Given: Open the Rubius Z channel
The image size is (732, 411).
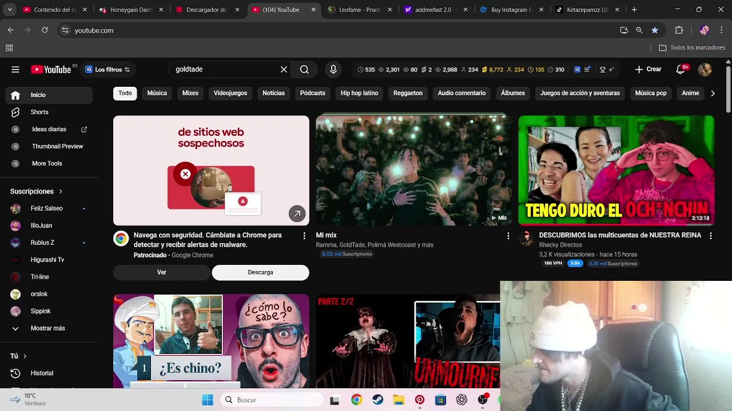Looking at the screenshot, I should coord(49,243).
